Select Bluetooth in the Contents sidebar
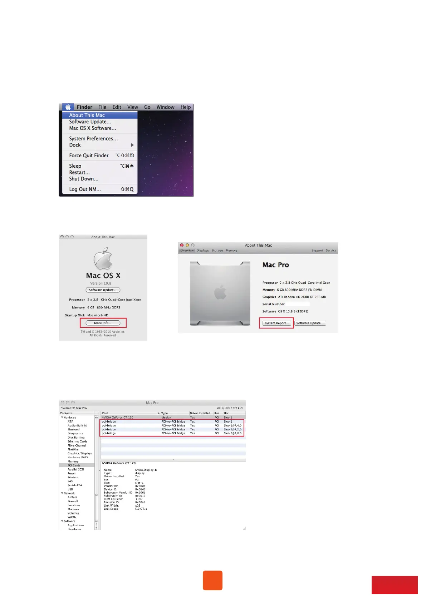 click(x=74, y=429)
